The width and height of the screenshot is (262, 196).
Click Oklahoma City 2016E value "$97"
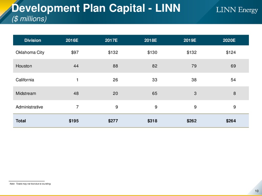pos(75,53)
